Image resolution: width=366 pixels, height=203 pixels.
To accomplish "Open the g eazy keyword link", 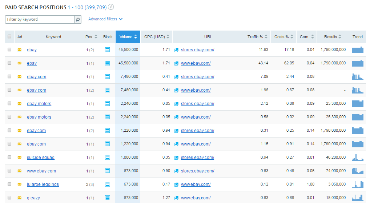I will 33,198.
